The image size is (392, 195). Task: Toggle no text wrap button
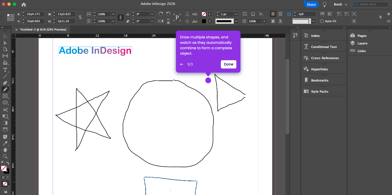pyautogui.click(x=273, y=14)
